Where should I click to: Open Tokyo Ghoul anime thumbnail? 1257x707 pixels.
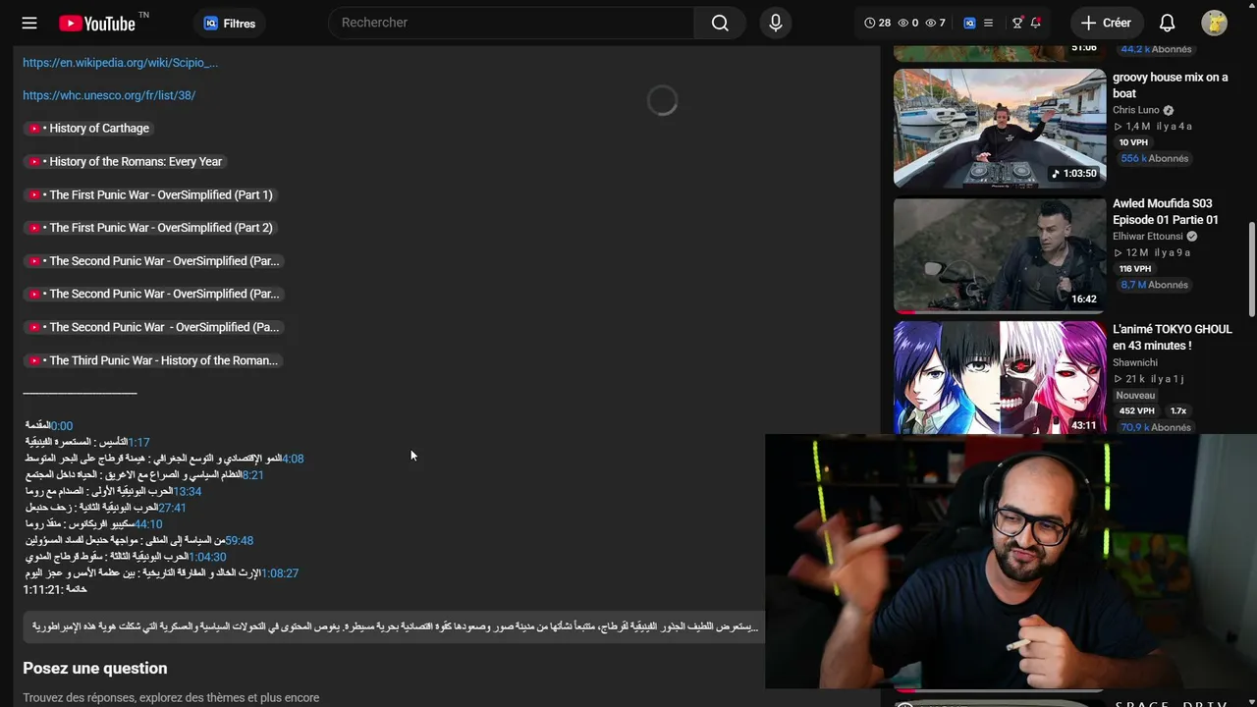[1000, 378]
